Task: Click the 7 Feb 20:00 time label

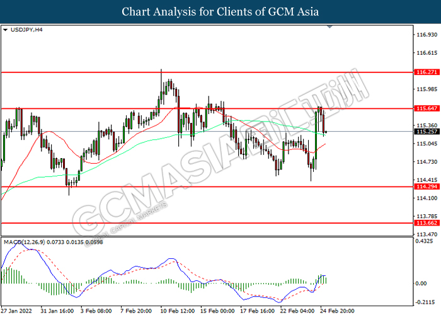Action: [136, 311]
